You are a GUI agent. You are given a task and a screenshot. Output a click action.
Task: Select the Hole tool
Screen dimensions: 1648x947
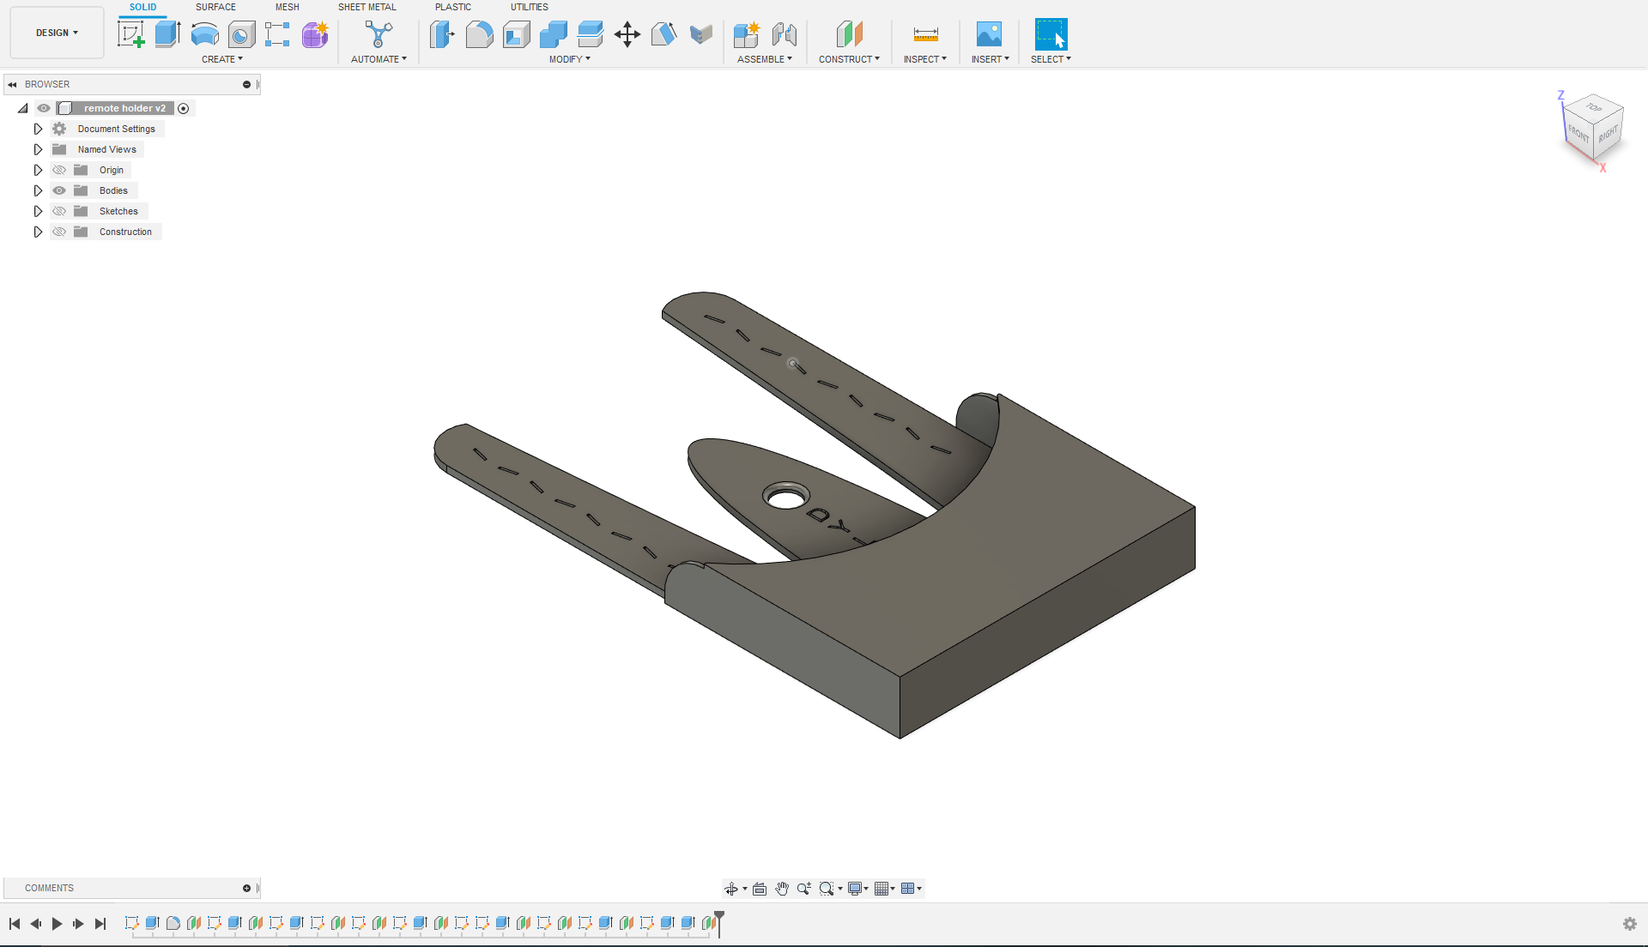pyautogui.click(x=241, y=34)
